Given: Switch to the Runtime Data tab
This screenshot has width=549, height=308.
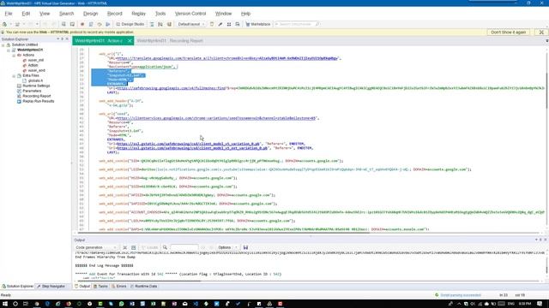Looking at the screenshot, I should [x=143, y=287].
